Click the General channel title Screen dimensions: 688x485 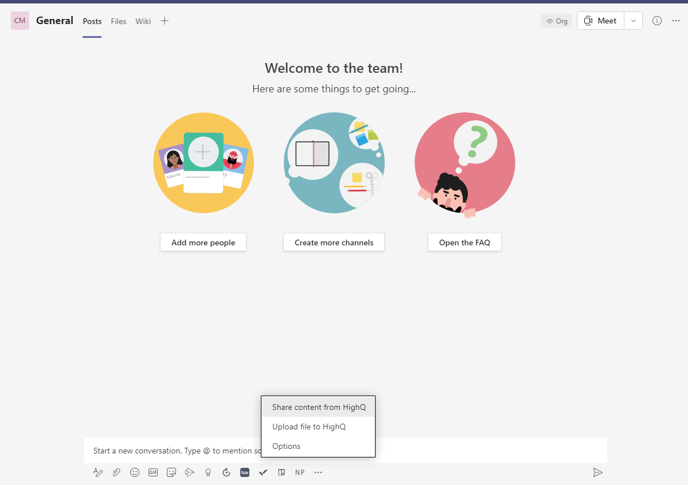tap(54, 21)
